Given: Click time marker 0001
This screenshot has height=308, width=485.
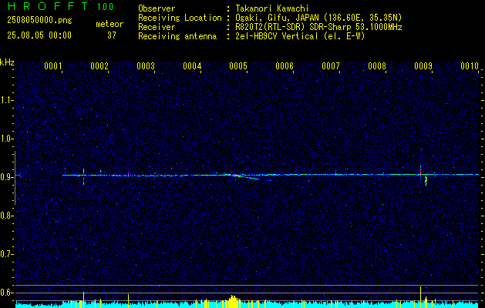Looking at the screenshot, I should pyautogui.click(x=53, y=66).
